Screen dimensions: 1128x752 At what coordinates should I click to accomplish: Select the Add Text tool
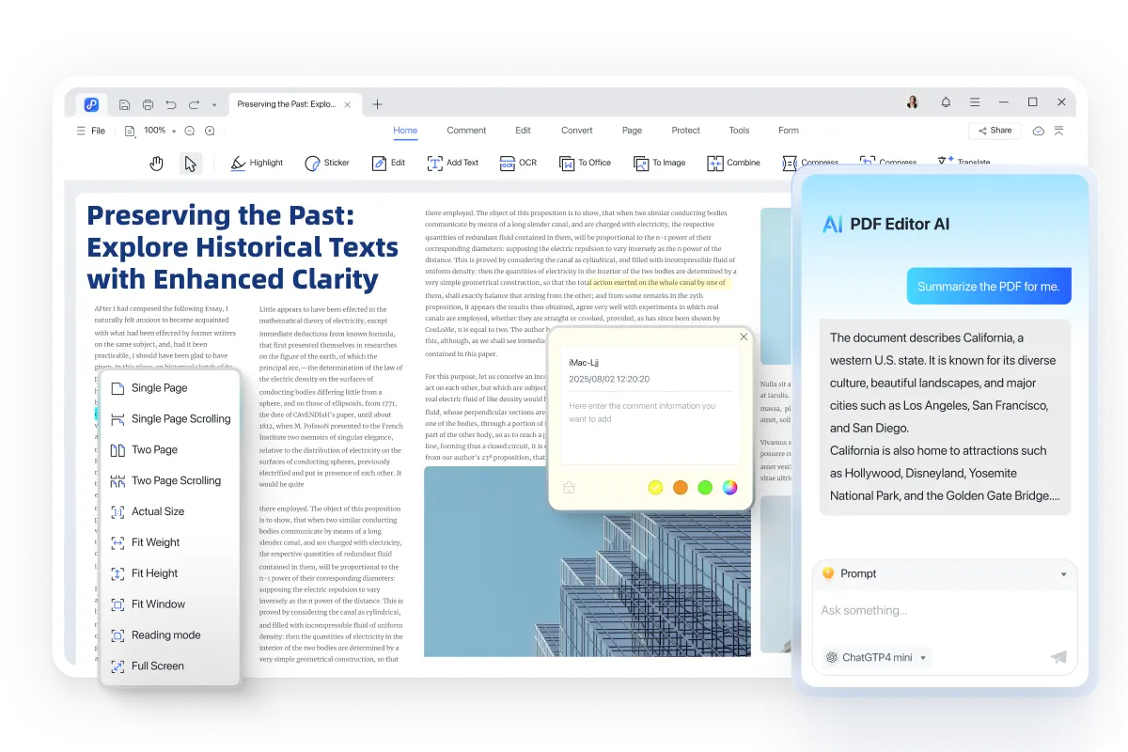(452, 163)
